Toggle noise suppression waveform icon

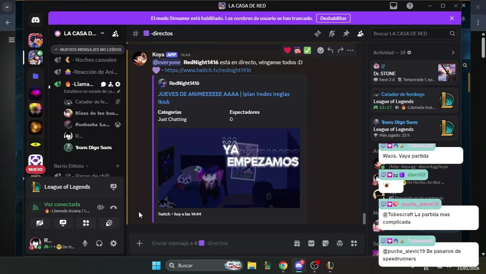[100, 207]
